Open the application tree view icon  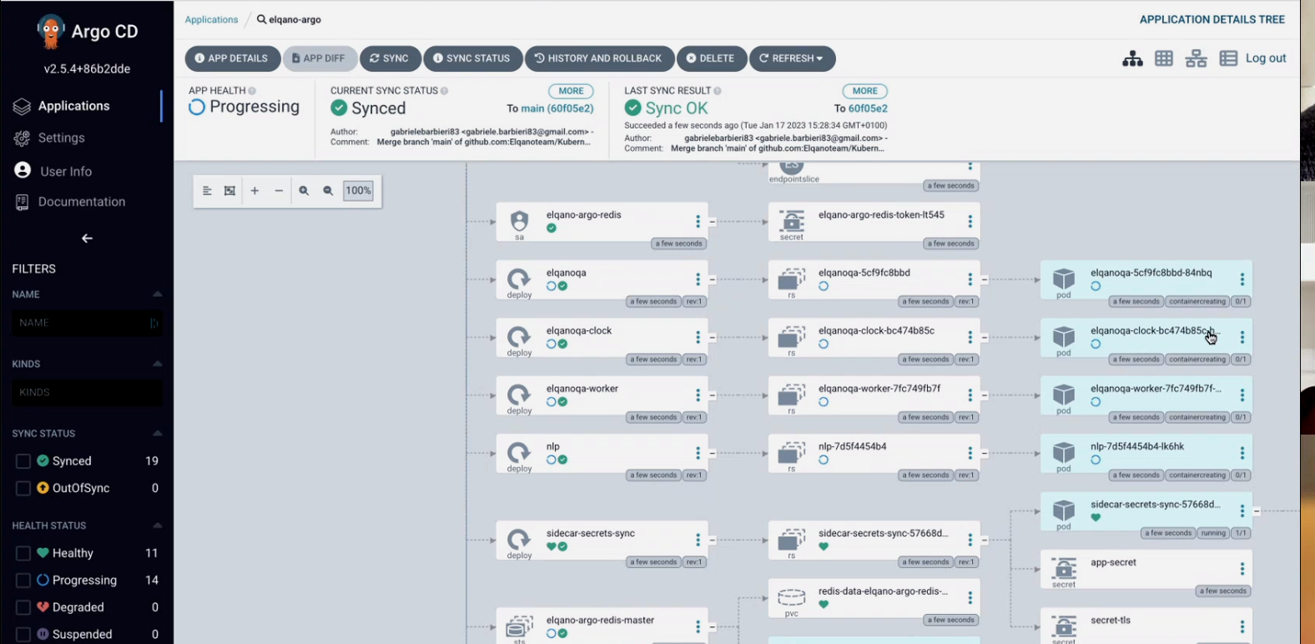pos(1132,58)
